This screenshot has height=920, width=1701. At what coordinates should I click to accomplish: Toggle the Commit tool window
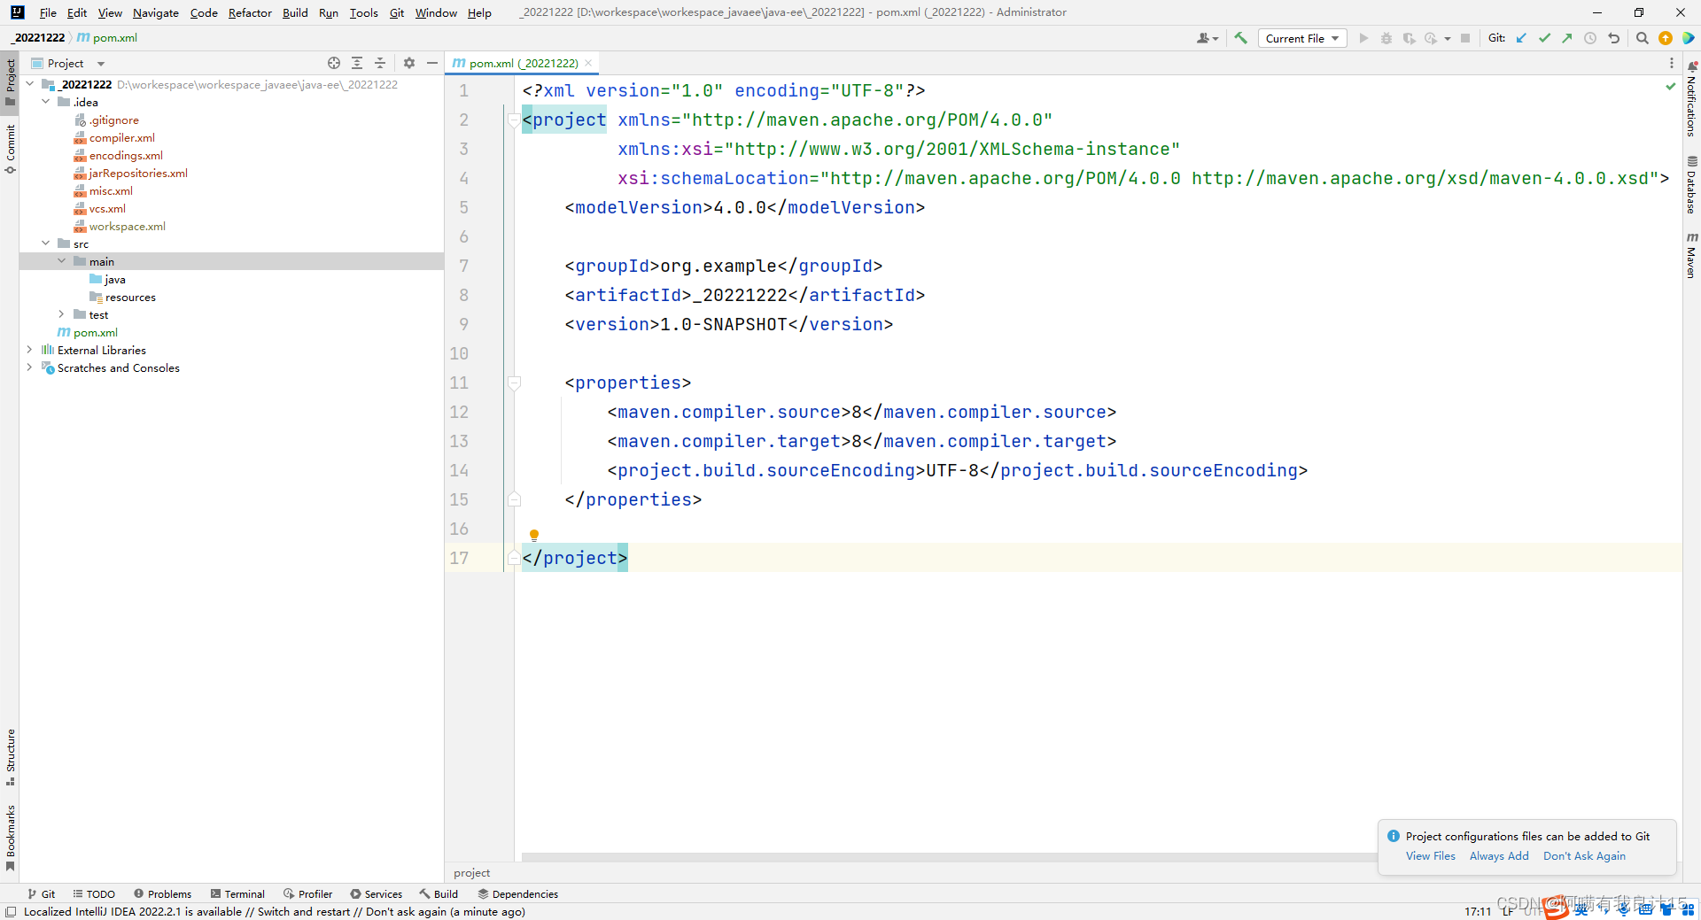click(11, 148)
